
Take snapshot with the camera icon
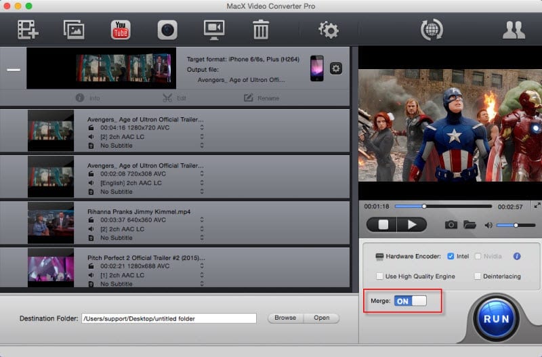tap(451, 225)
